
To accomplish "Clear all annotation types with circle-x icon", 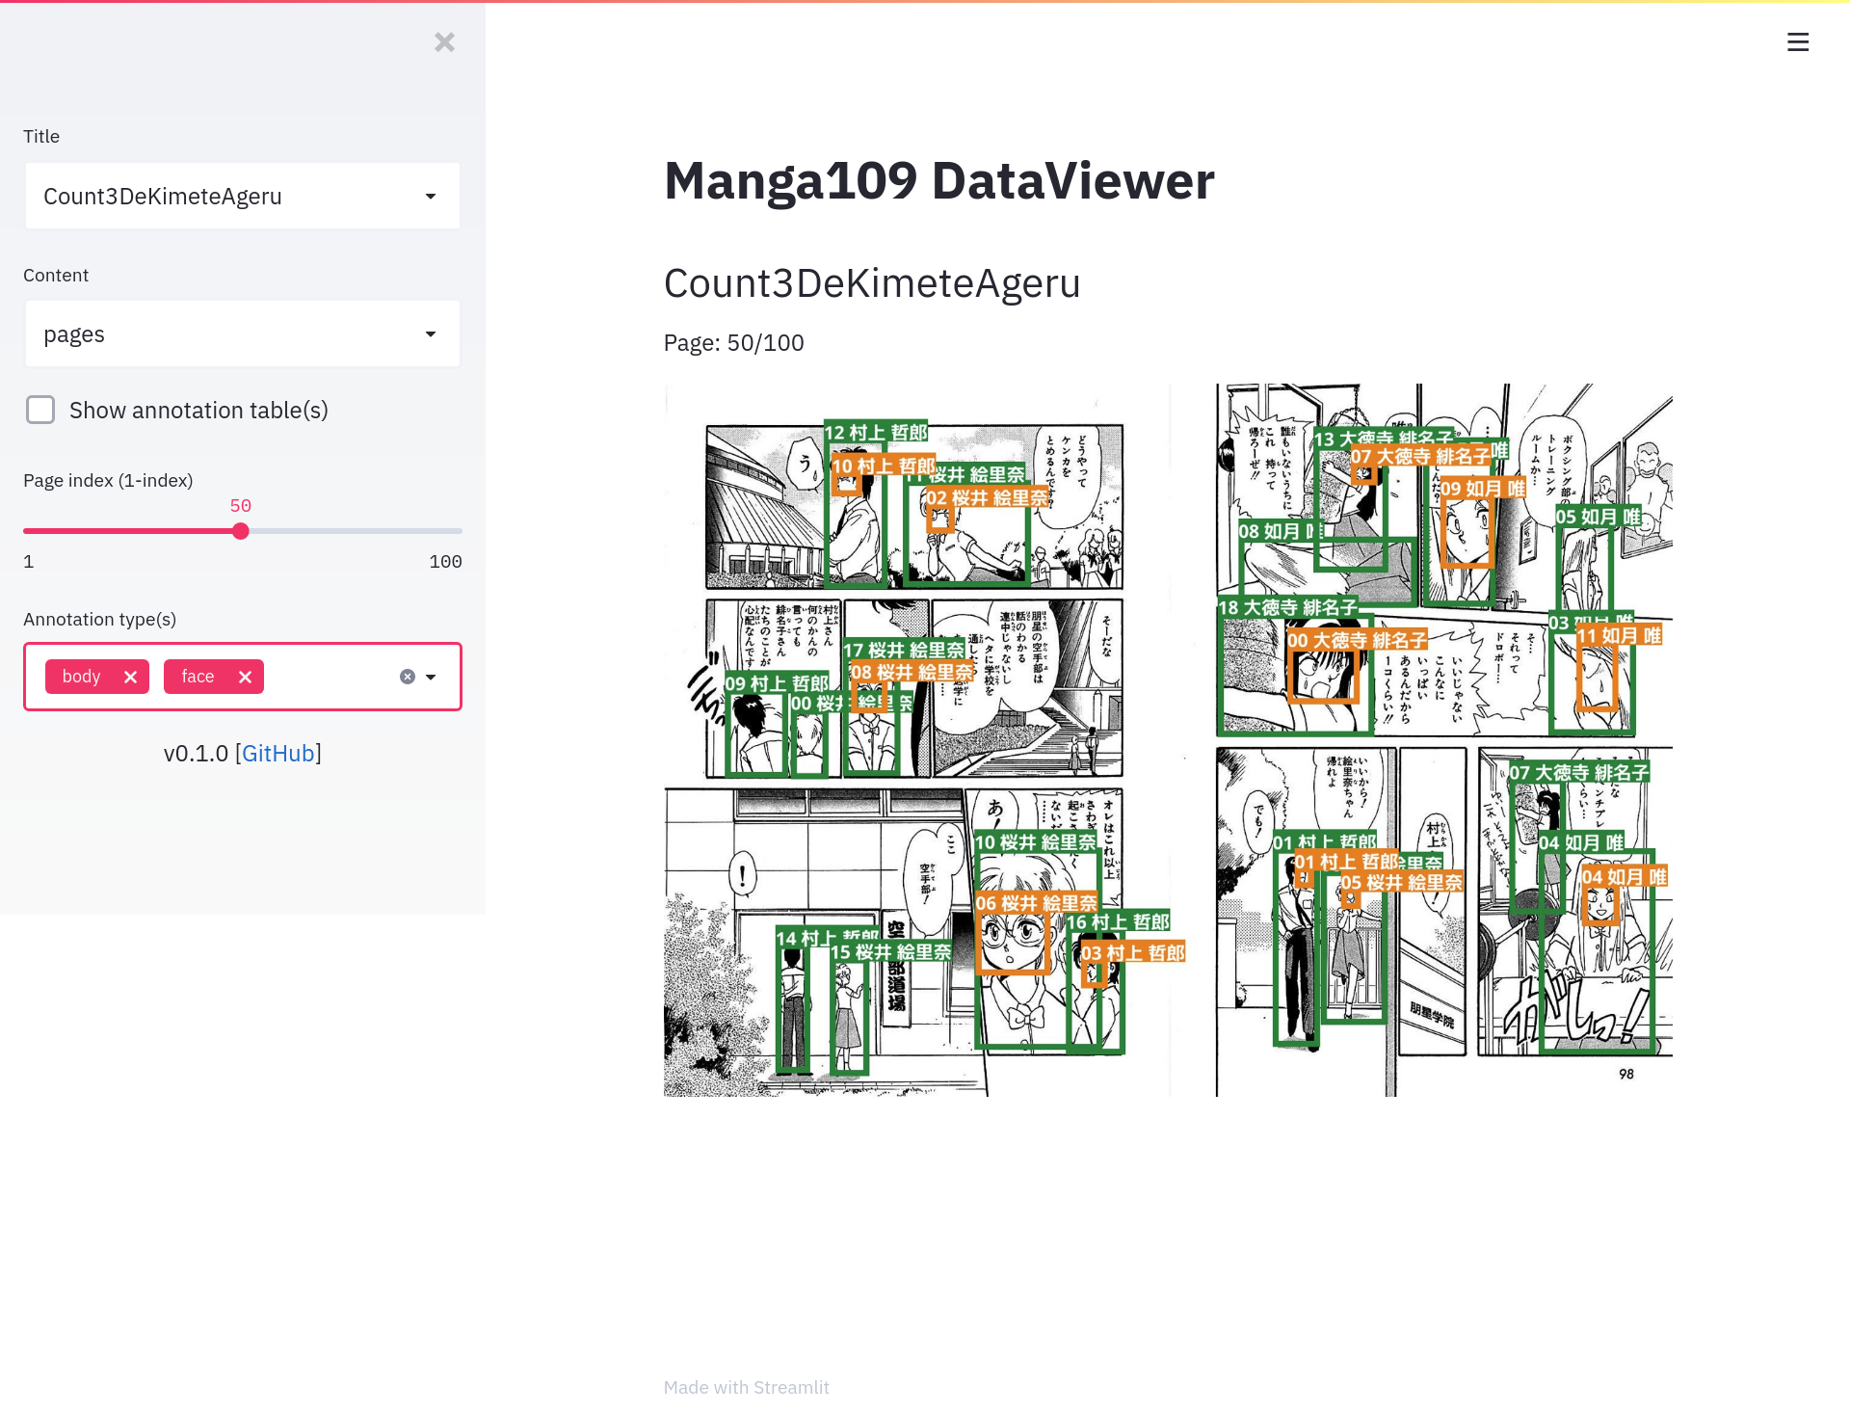I will 408,677.
